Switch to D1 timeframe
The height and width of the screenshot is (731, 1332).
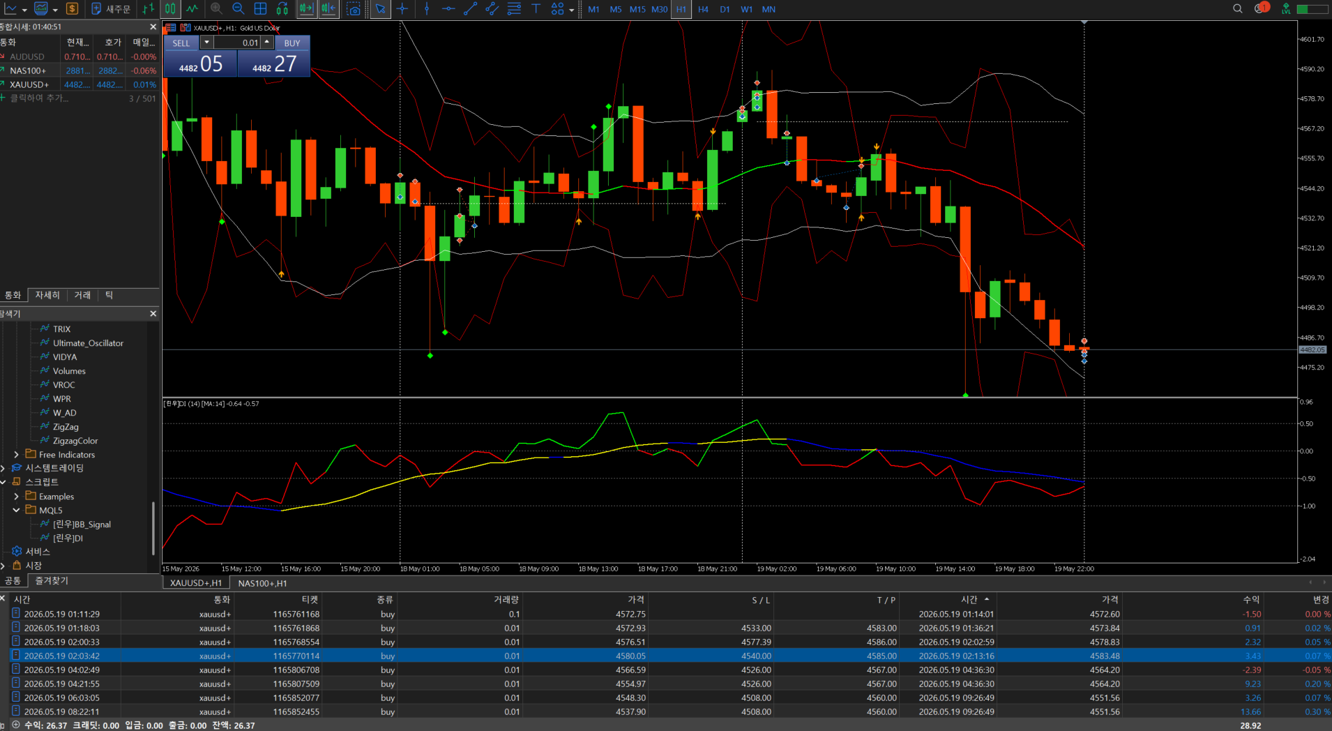click(x=725, y=9)
